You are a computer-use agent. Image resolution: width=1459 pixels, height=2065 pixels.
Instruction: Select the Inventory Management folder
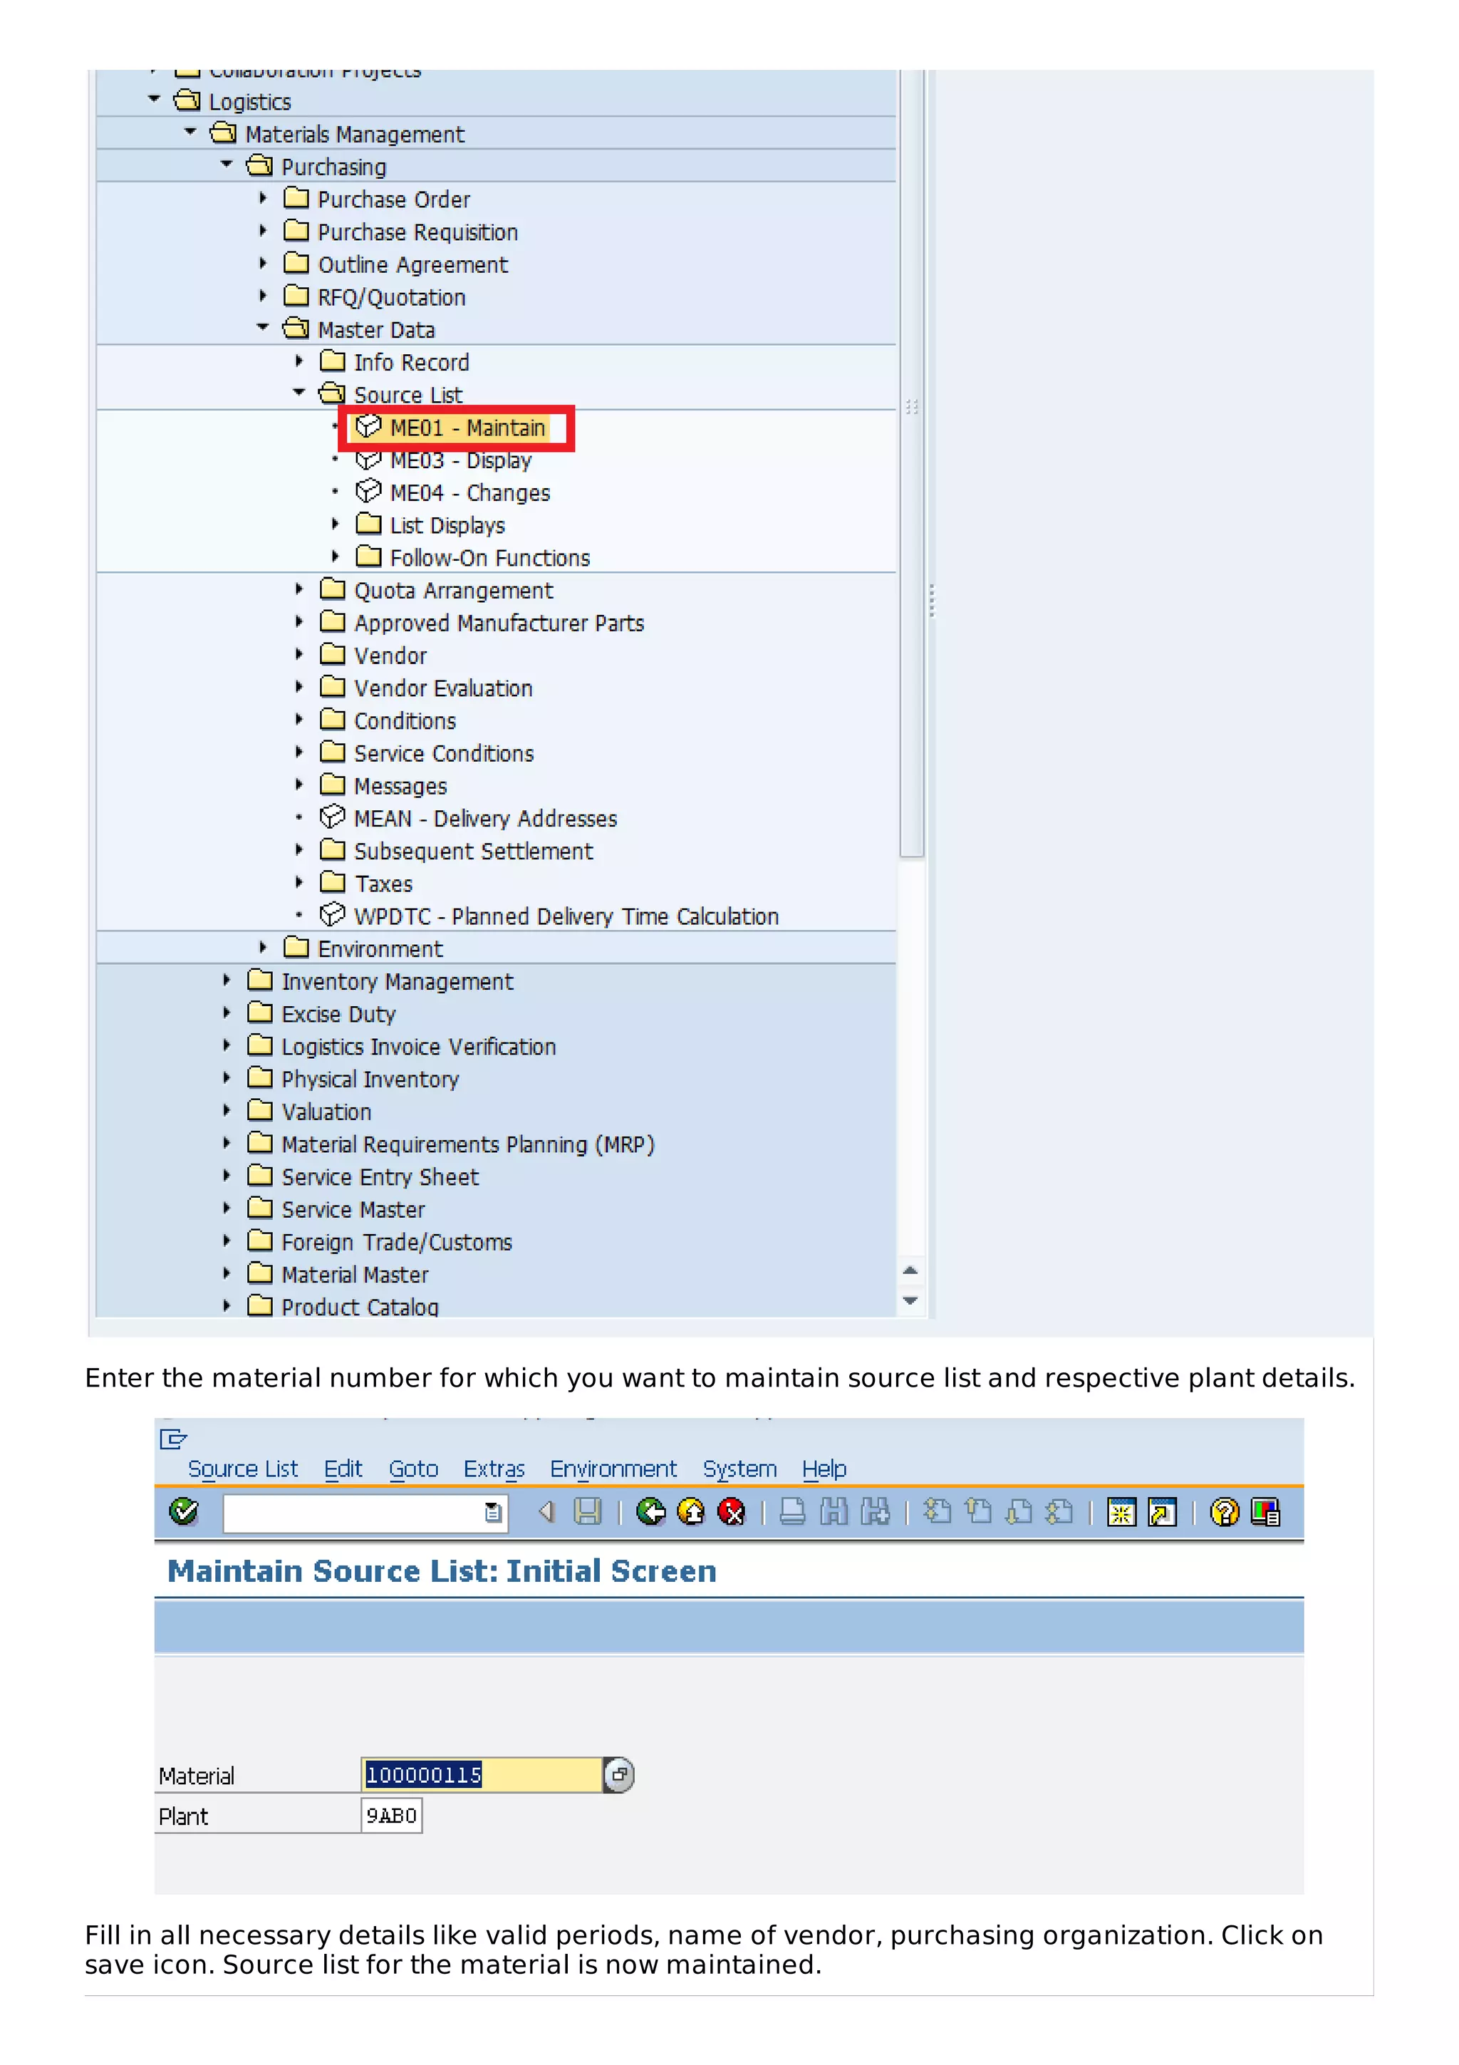(x=398, y=981)
